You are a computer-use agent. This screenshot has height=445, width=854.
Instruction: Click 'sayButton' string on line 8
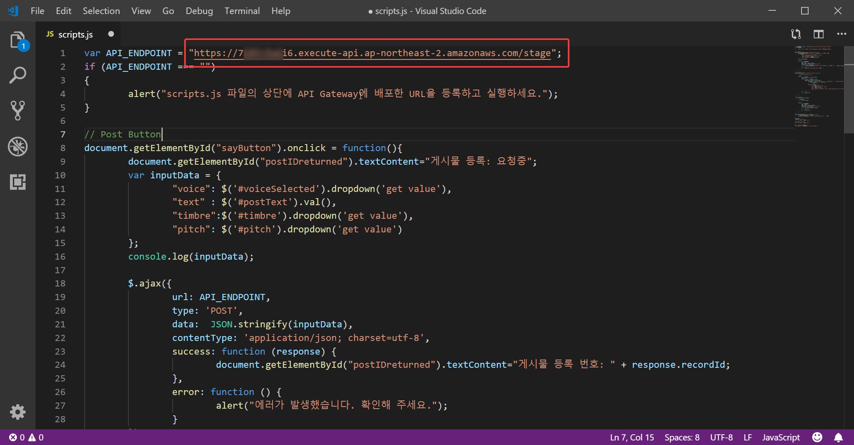pos(246,148)
